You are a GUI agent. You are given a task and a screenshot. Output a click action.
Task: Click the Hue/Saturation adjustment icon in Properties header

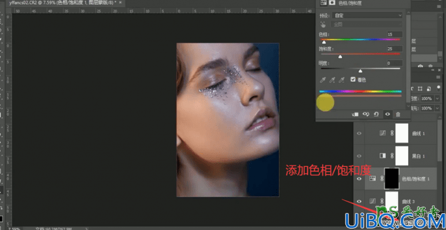pyautogui.click(x=323, y=3)
